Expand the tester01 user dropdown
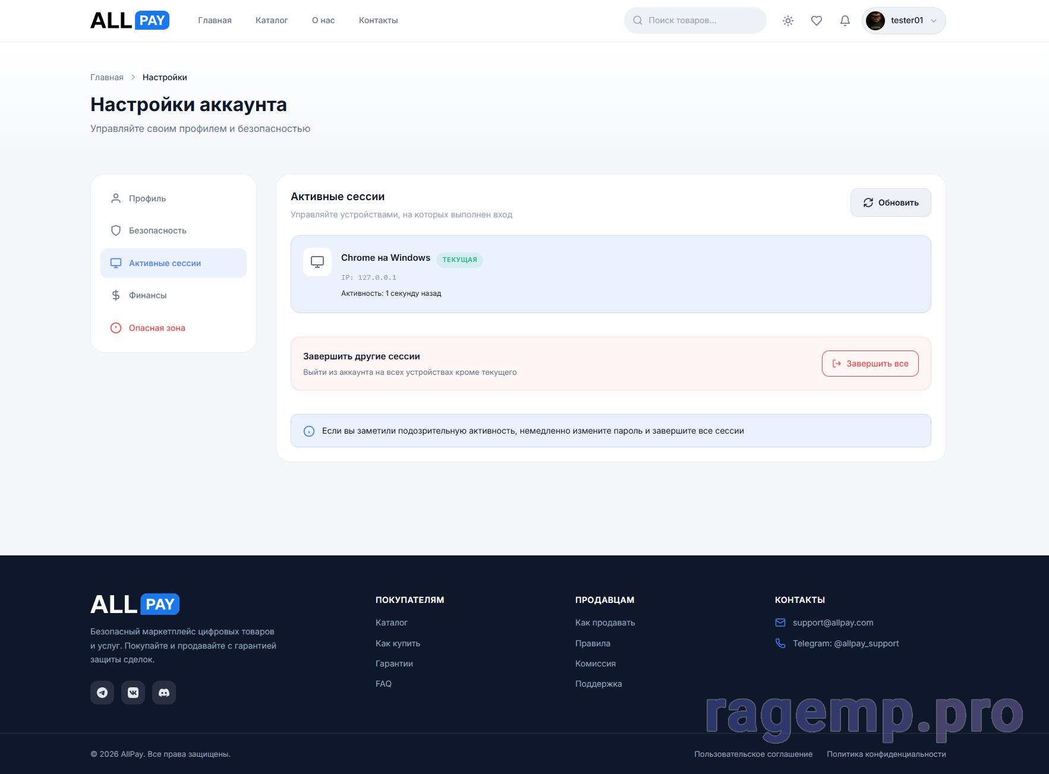This screenshot has height=774, width=1049. [x=934, y=21]
